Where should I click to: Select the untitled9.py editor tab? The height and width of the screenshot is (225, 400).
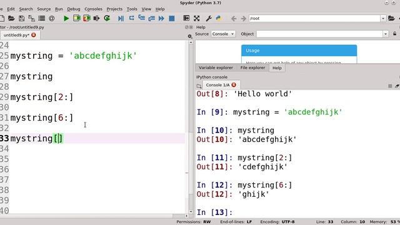pos(16,35)
